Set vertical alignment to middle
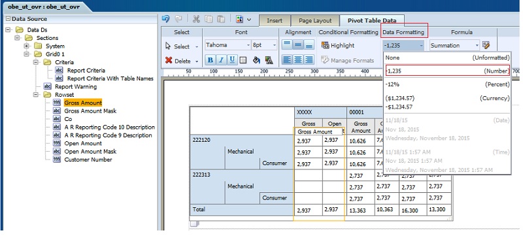The image size is (523, 238). point(298,44)
